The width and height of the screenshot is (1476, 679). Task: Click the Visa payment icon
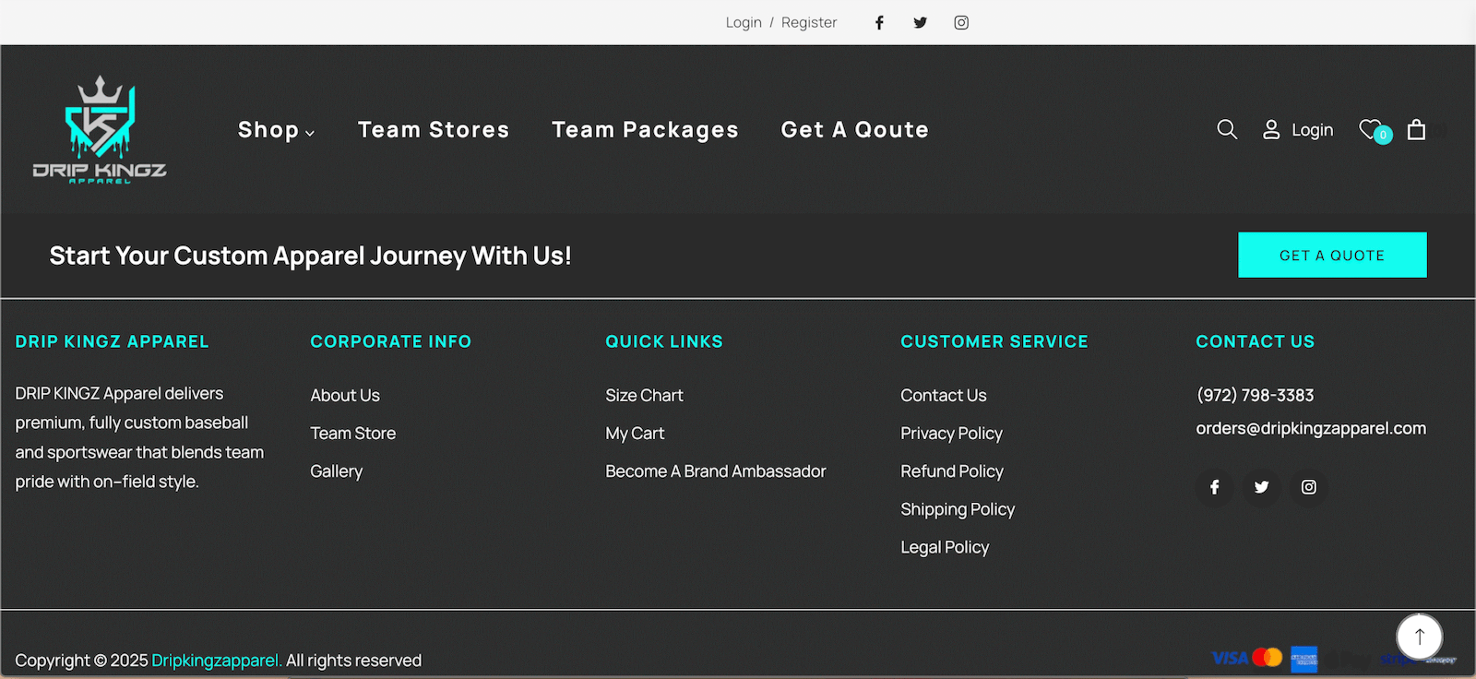point(1230,658)
